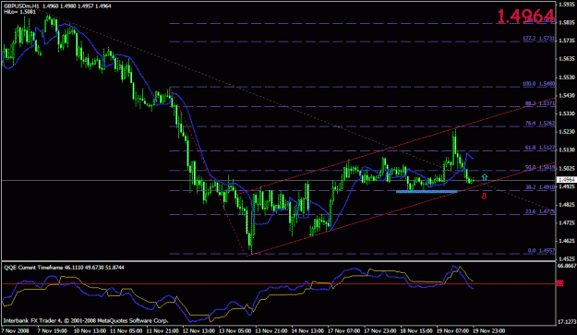The height and width of the screenshot is (335, 577).
Task: Click the 13 Nov 21:00 time axis label
Action: pyautogui.click(x=271, y=330)
